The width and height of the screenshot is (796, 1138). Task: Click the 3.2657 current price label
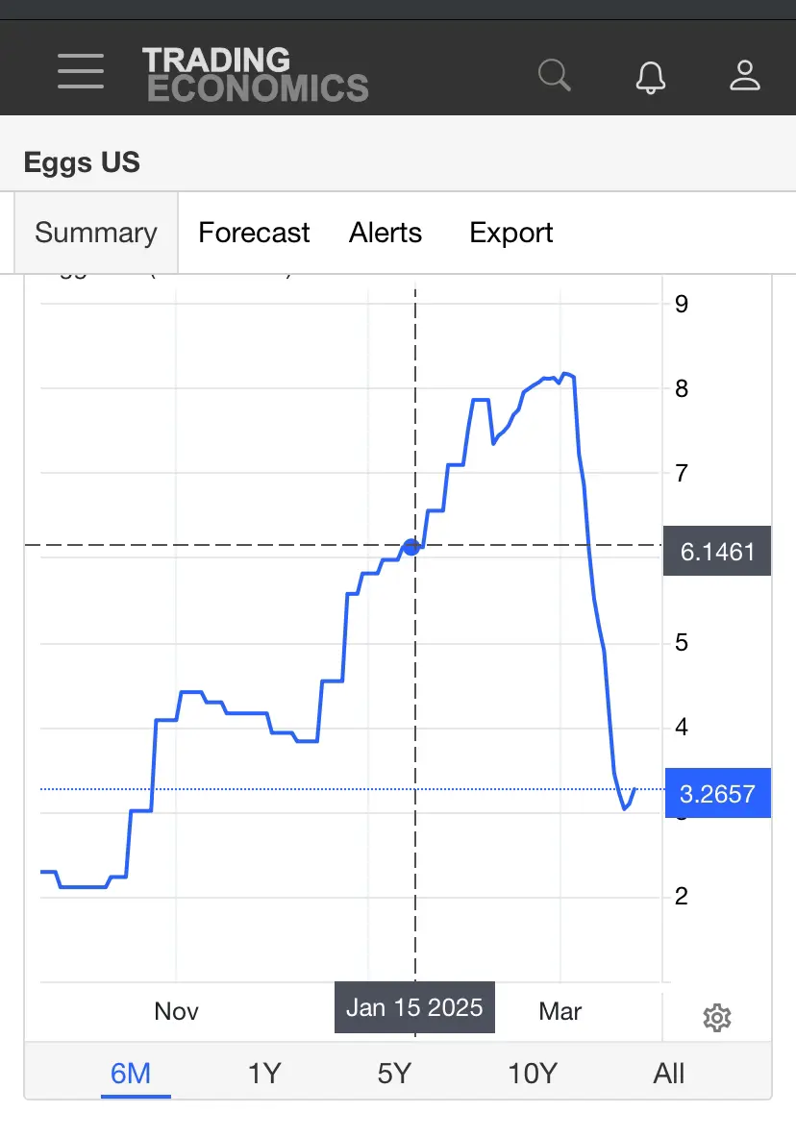point(717,793)
